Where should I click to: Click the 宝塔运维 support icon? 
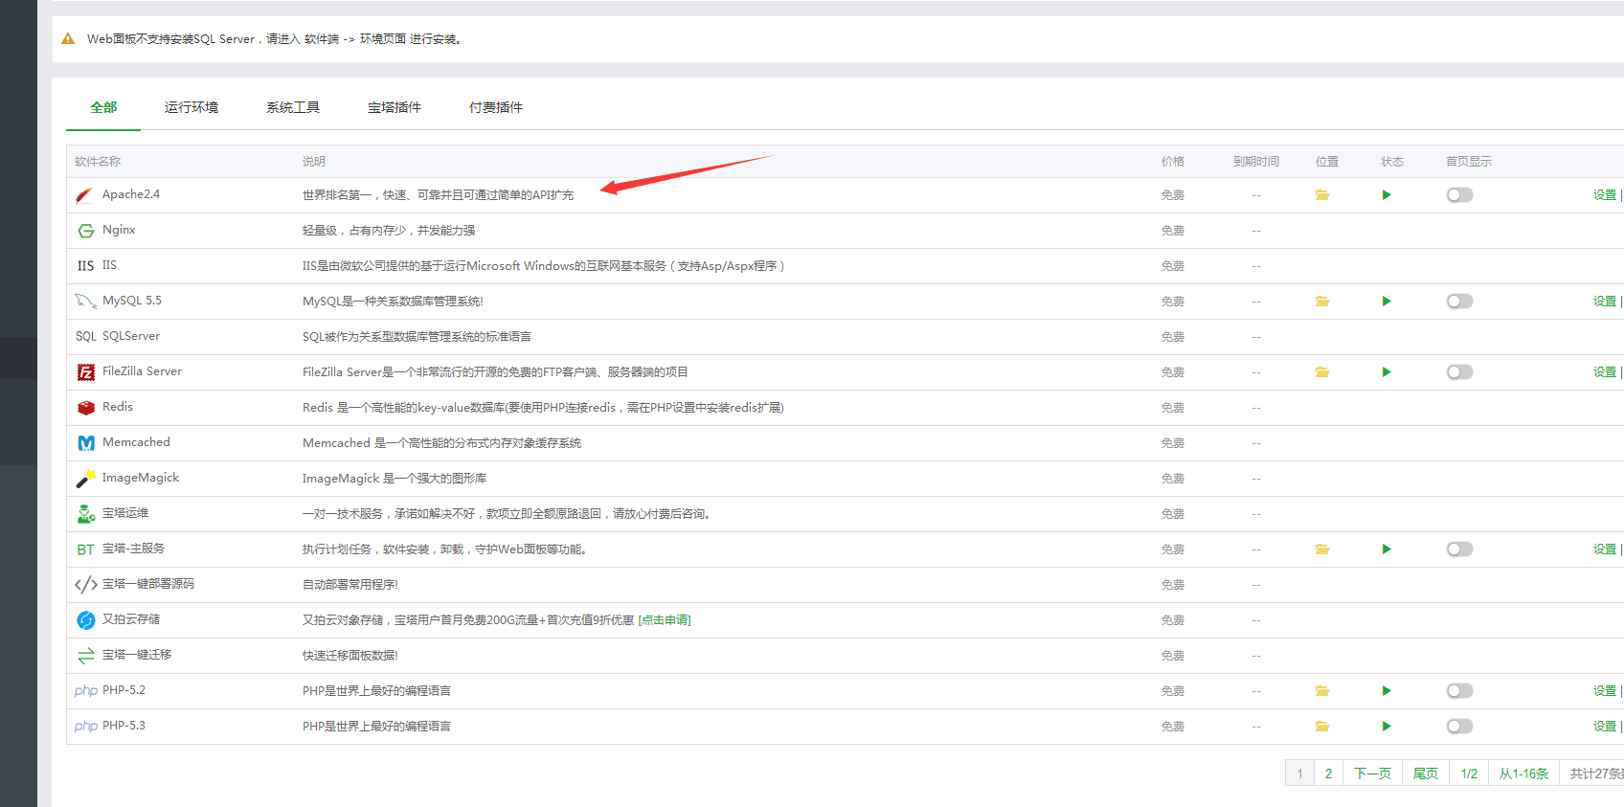pyautogui.click(x=86, y=514)
